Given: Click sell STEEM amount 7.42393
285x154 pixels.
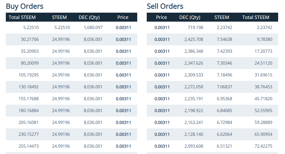Looking at the screenshot, I should point(225,51).
